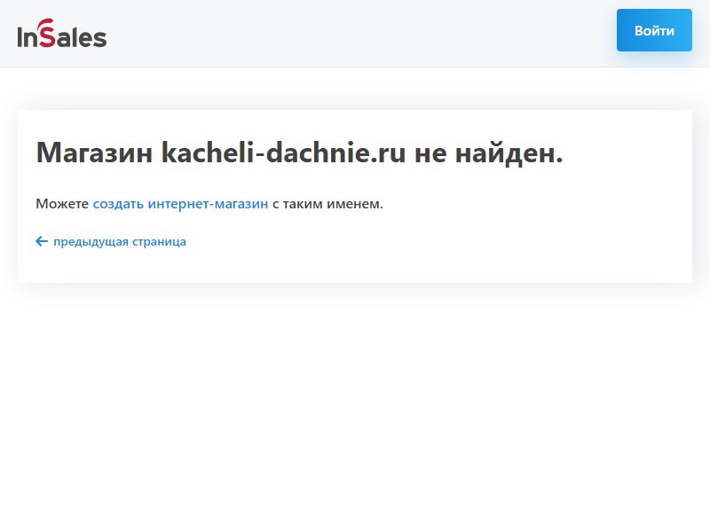
Task: Click the Войти login button
Action: click(654, 30)
